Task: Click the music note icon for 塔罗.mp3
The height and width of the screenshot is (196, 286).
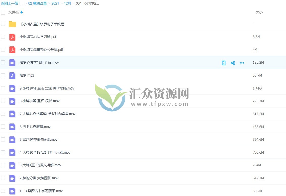Action: pyautogui.click(x=12, y=75)
